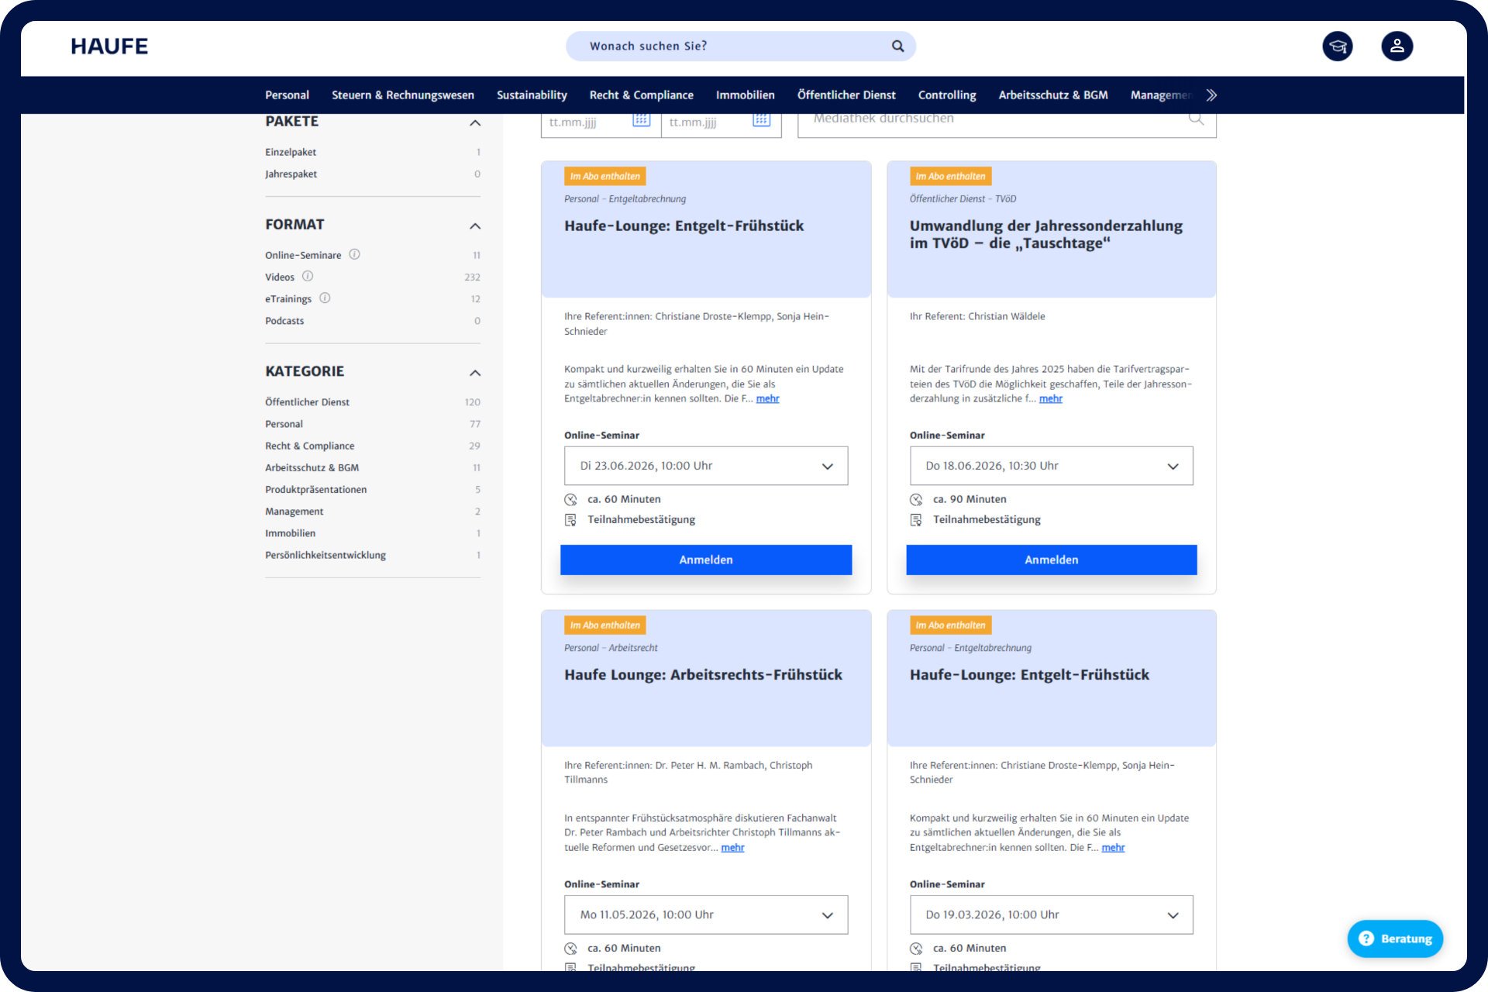
Task: Open Öffentlicher Dienst navigation menu
Action: pyautogui.click(x=846, y=95)
